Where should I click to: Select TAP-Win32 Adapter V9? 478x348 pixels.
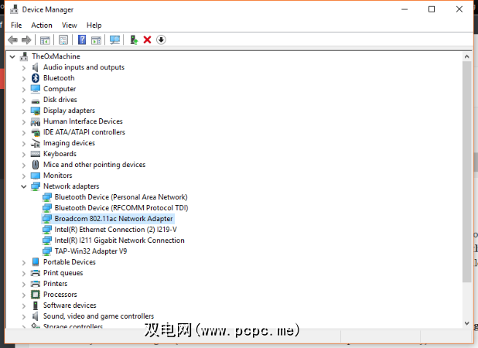(90, 251)
